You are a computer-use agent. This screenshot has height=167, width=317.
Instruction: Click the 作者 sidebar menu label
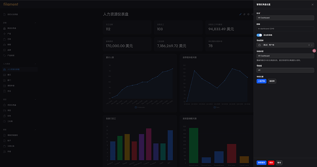point(9,152)
